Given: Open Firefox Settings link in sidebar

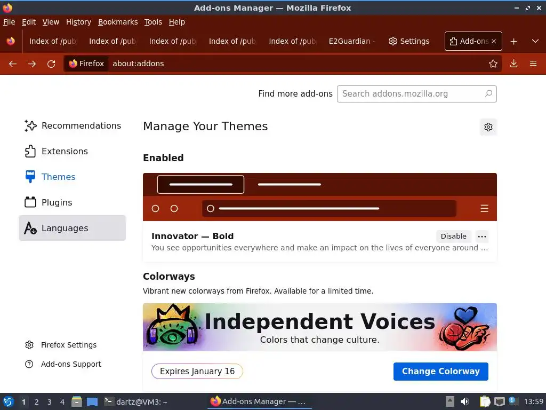Looking at the screenshot, I should pos(61,345).
